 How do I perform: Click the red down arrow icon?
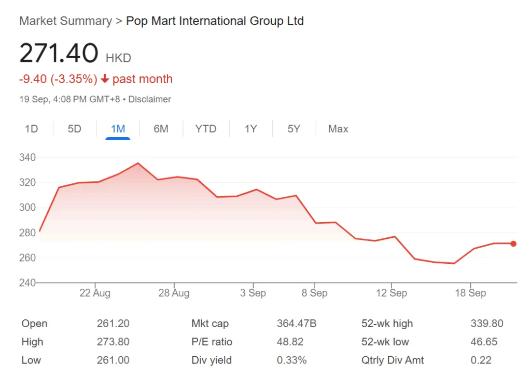point(105,79)
